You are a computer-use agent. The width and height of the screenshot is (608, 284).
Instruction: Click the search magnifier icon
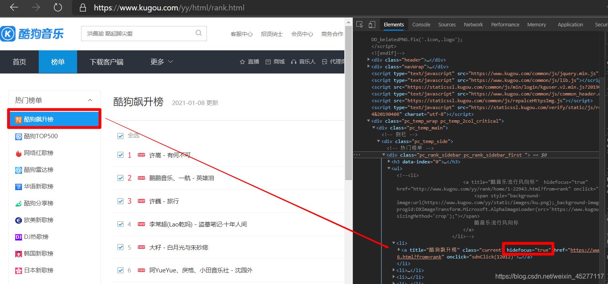point(199,33)
